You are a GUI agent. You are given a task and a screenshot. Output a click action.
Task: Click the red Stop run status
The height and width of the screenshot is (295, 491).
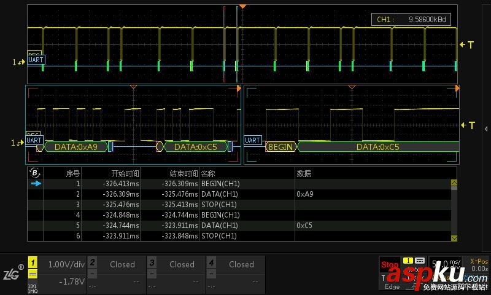(x=389, y=265)
